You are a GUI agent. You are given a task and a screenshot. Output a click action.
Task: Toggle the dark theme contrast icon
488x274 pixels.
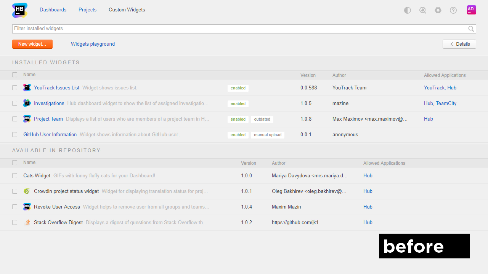click(x=408, y=10)
